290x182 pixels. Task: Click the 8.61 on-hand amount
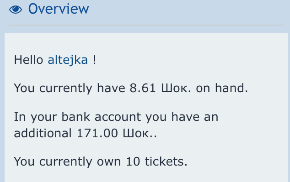click(143, 88)
